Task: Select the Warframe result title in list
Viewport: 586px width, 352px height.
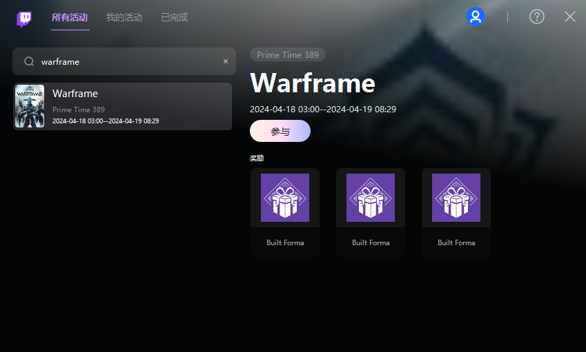Action: 75,94
